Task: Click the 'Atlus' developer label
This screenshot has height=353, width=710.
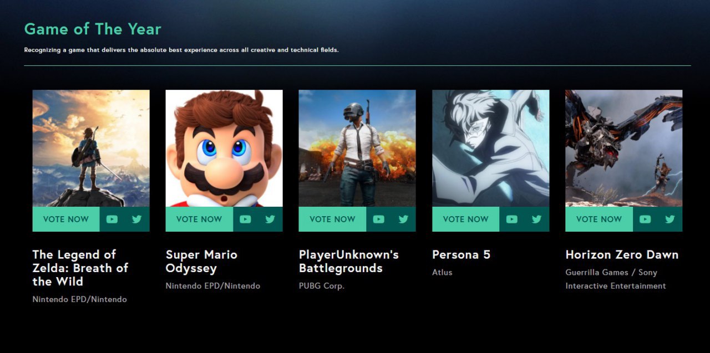Action: click(443, 273)
